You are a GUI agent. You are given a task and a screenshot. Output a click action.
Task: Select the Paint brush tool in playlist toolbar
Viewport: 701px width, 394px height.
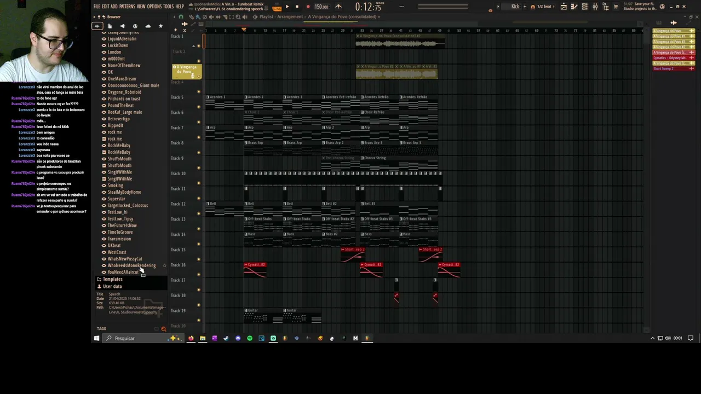coord(199,17)
